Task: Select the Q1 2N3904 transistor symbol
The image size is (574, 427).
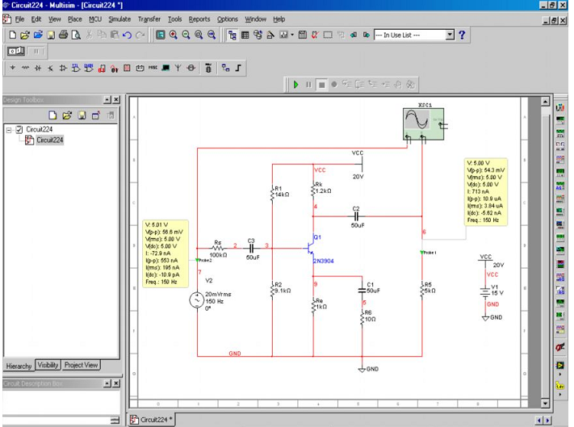Action: click(x=311, y=249)
